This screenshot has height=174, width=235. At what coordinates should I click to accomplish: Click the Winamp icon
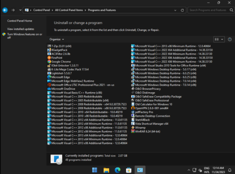coord(133,128)
